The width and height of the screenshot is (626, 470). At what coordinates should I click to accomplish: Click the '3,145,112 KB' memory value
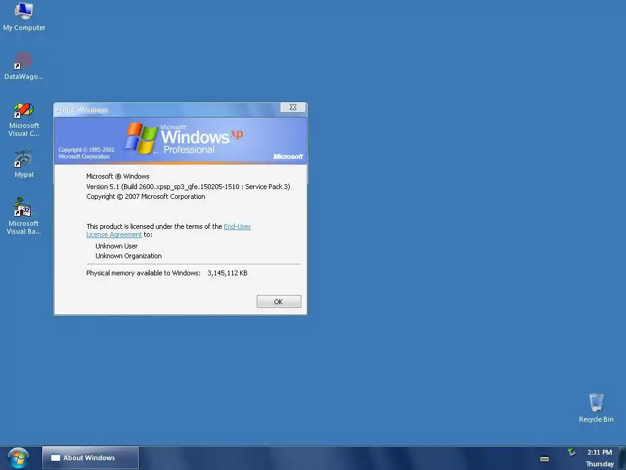tap(227, 274)
